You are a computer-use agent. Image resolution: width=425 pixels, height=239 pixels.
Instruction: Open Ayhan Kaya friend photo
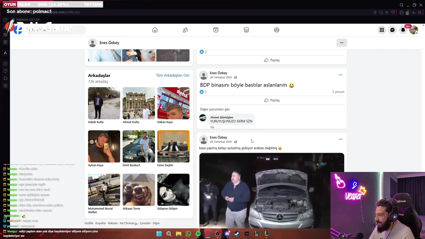(x=104, y=146)
